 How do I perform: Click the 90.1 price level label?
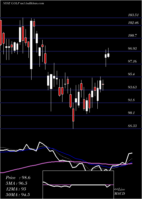click(x=131, y=113)
